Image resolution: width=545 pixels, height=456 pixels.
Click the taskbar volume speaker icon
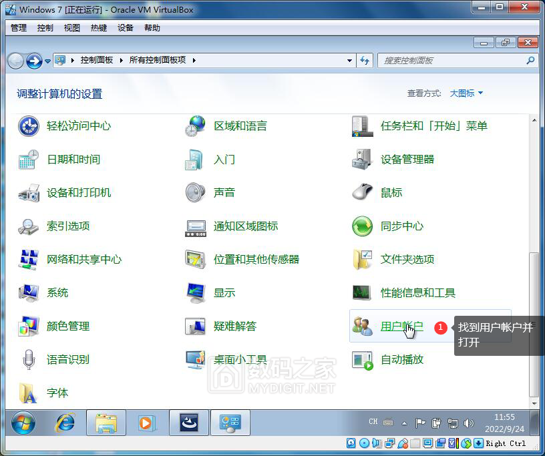tap(468, 423)
